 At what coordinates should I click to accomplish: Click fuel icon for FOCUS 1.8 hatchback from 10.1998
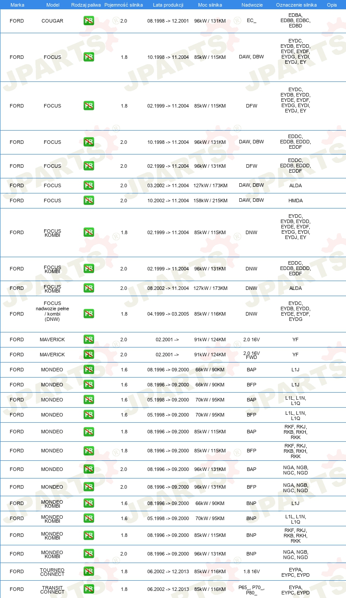click(x=89, y=57)
